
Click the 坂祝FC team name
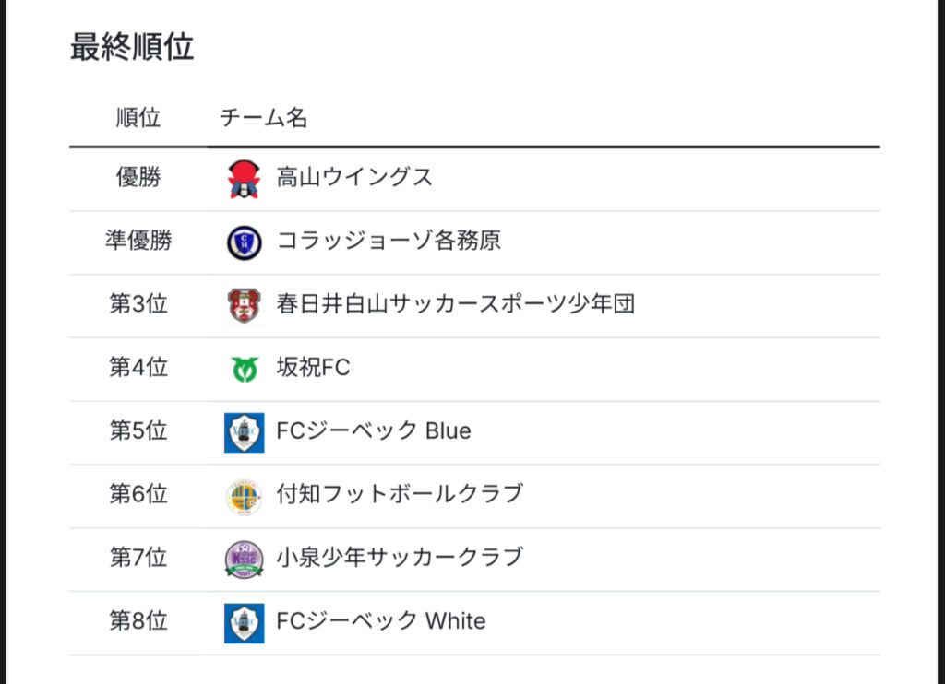point(313,368)
